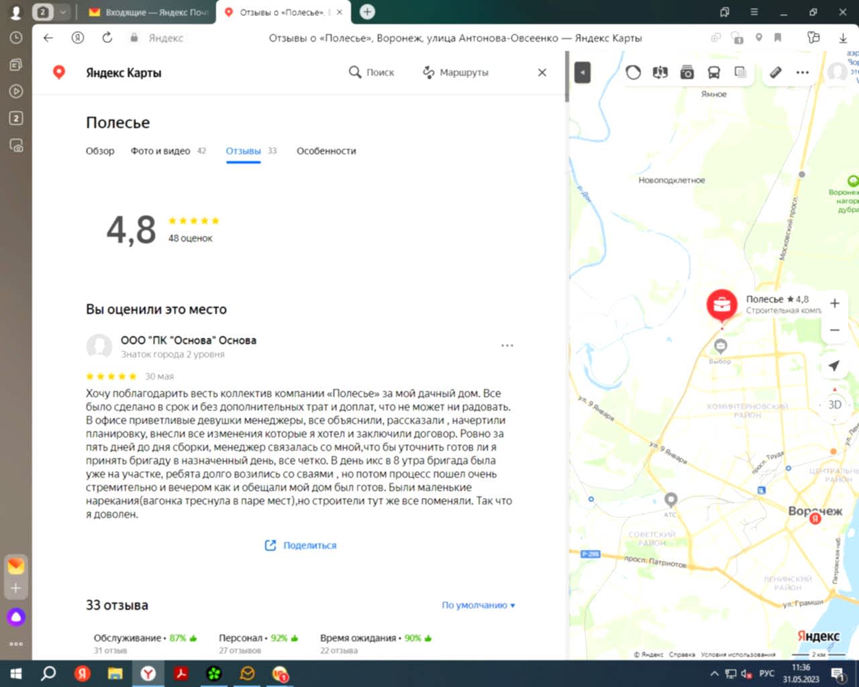Toggle 3D map view
The height and width of the screenshot is (687, 859).
click(834, 405)
